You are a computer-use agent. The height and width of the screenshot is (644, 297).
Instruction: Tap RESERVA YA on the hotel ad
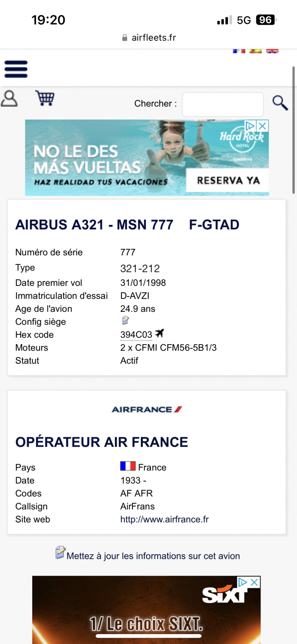[x=228, y=180]
